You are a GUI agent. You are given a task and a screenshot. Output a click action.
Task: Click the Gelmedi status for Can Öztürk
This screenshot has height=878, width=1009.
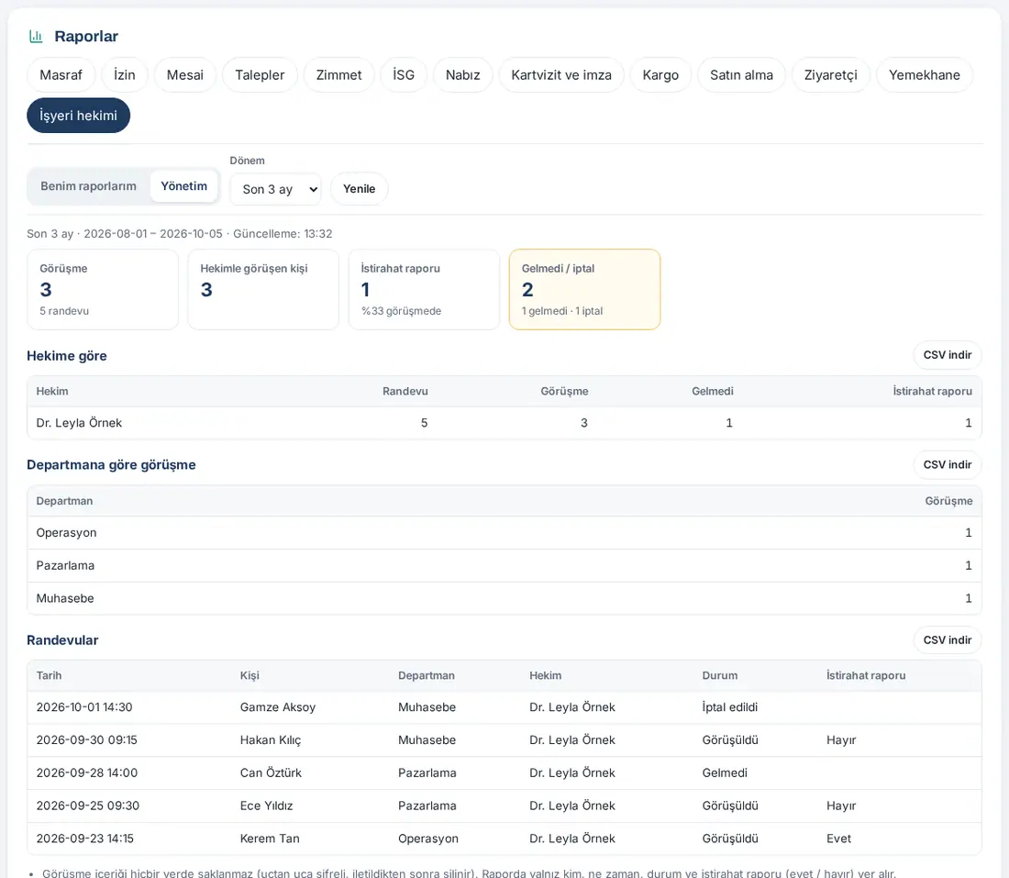tap(725, 772)
